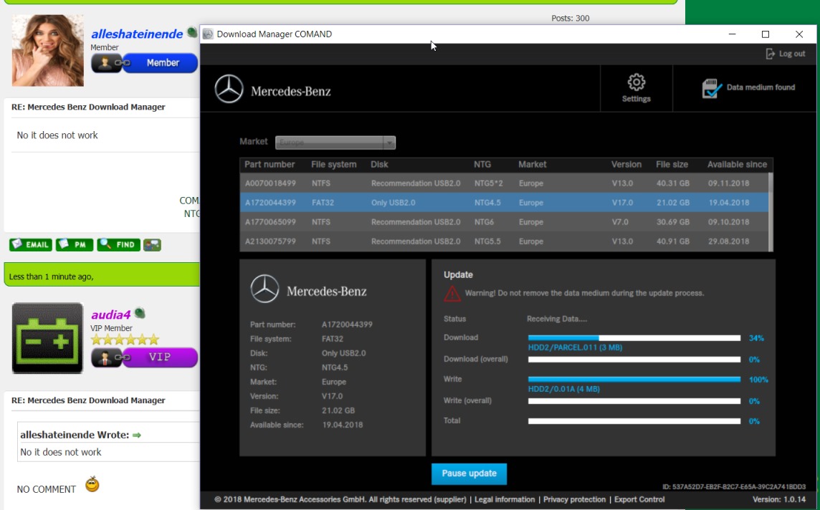Click the red warning triangle icon

click(452, 293)
